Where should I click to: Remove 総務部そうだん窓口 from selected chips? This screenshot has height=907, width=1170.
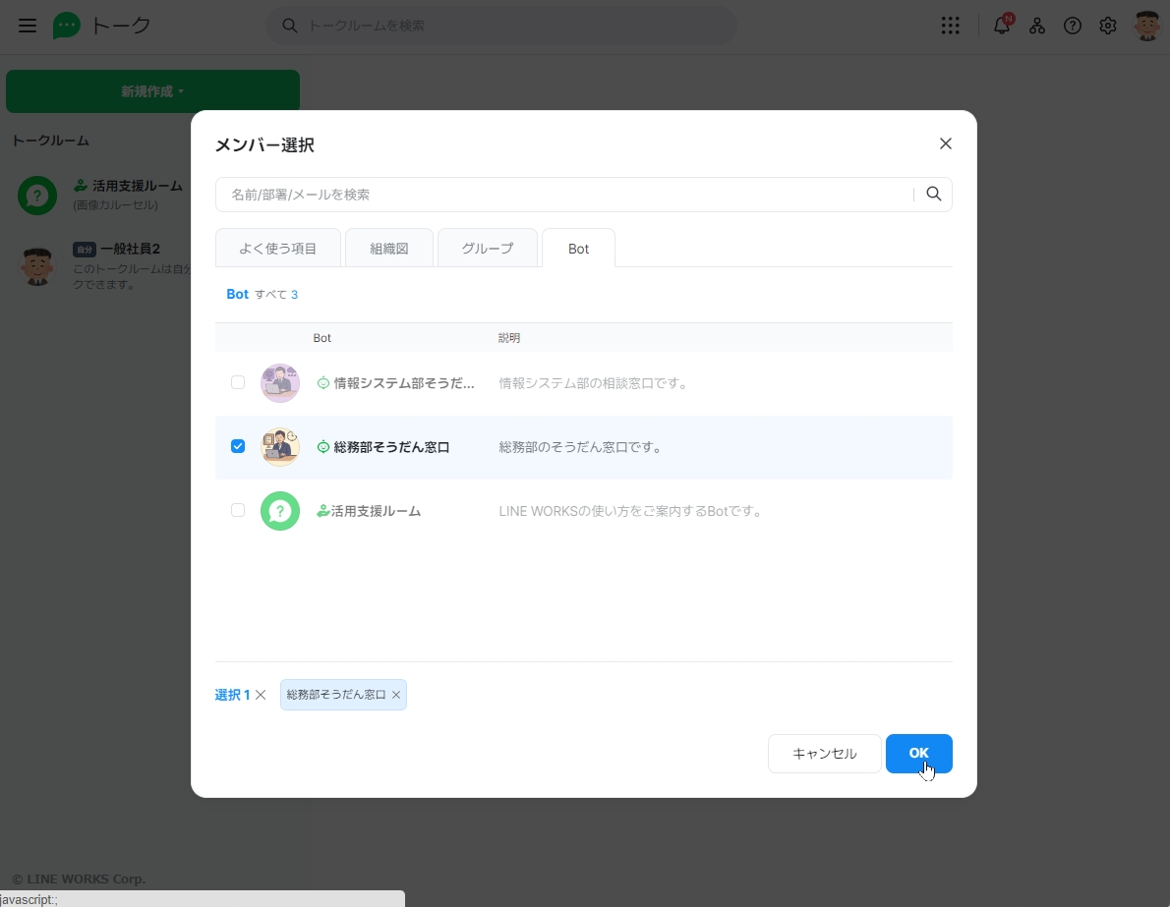(x=396, y=695)
